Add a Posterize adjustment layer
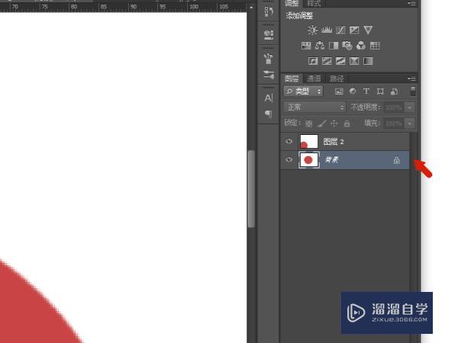The width and height of the screenshot is (458, 343). click(327, 61)
